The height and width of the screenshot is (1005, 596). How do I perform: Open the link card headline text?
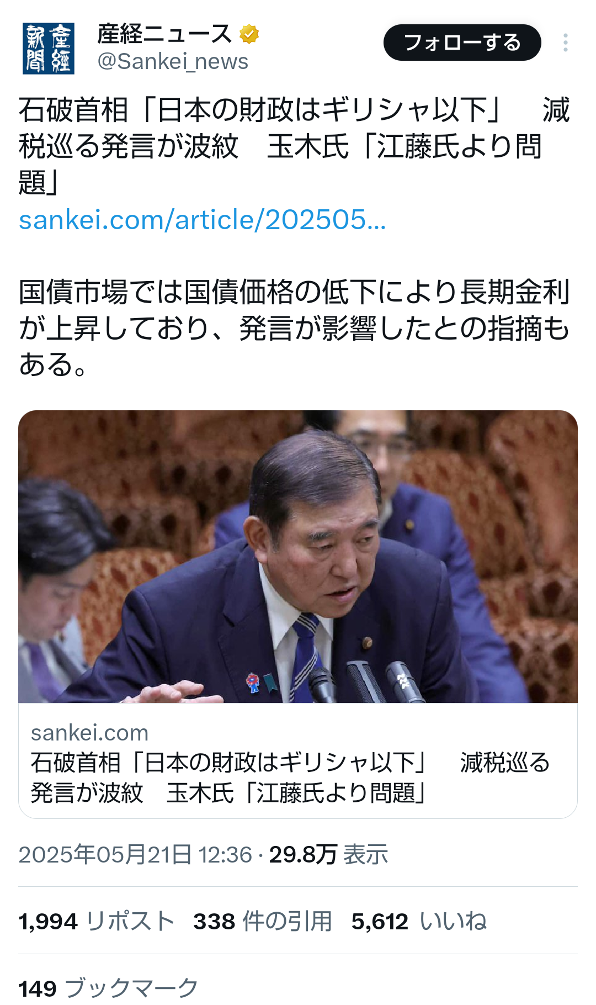291,777
